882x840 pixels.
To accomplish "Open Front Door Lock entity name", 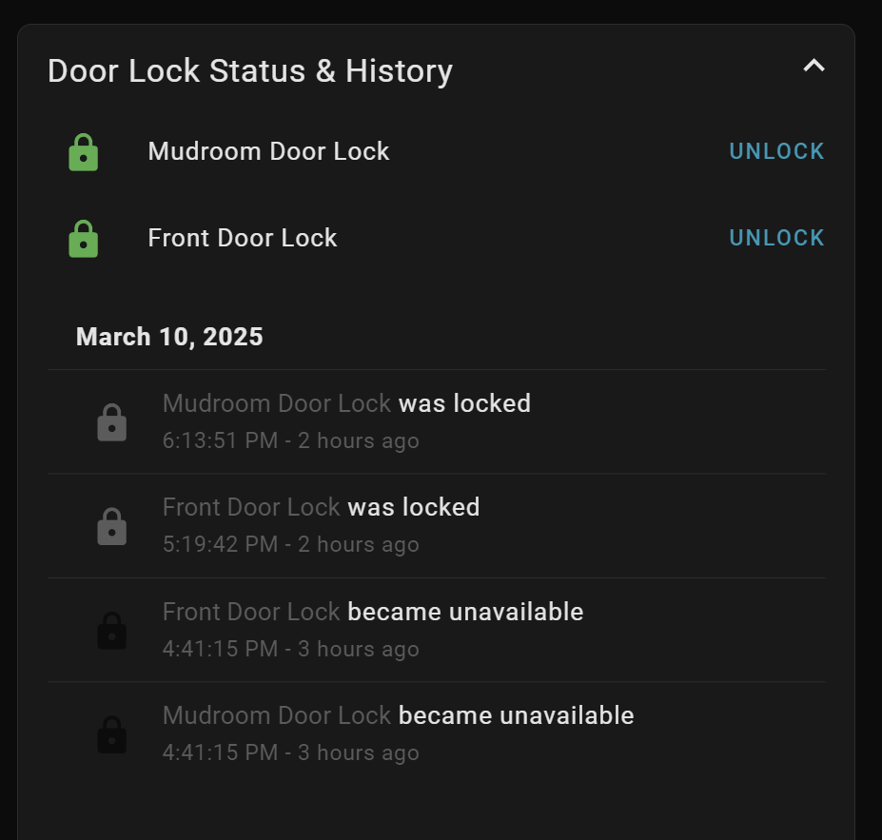I will tap(243, 238).
